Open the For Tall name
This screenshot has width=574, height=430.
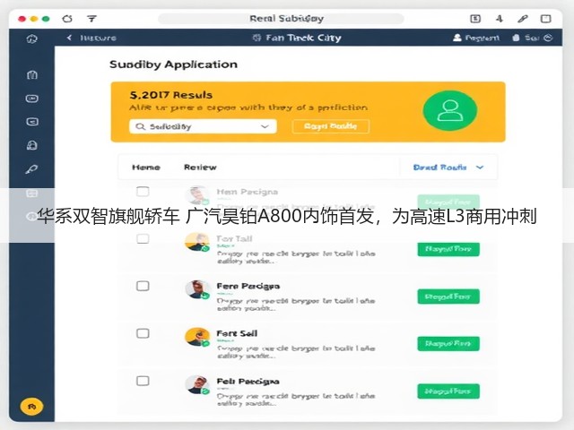coord(234,239)
